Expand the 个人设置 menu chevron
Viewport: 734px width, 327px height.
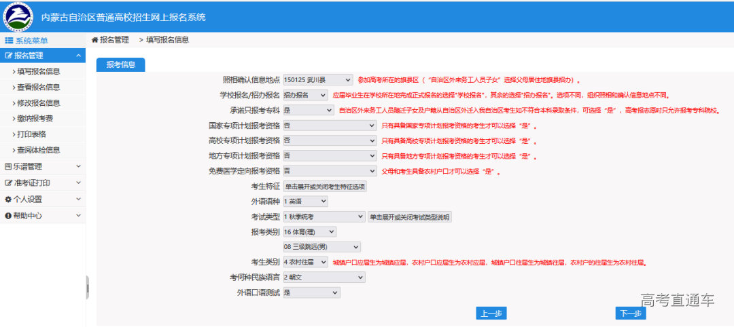coord(78,199)
